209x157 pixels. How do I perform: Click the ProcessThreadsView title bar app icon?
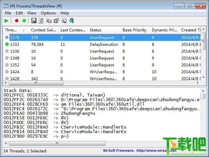[6, 6]
